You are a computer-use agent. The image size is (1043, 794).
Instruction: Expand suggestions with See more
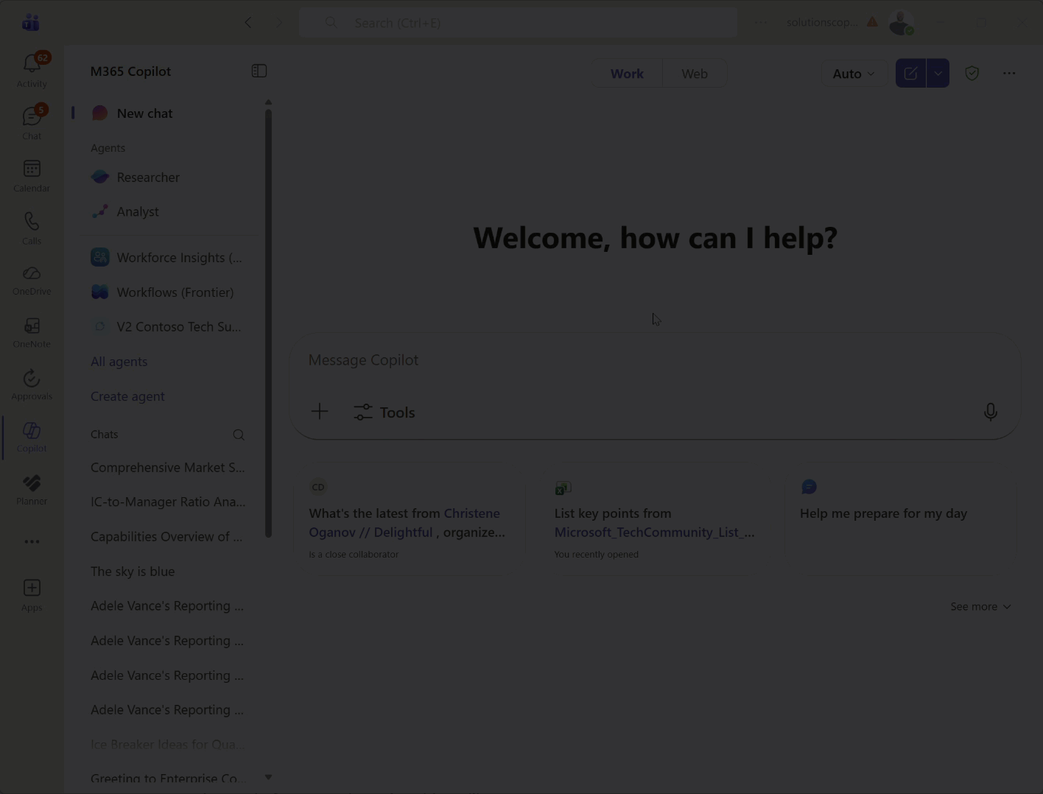pyautogui.click(x=980, y=607)
